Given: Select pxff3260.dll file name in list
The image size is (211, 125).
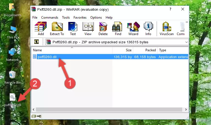Looking at the screenshot, I should point(47,57).
